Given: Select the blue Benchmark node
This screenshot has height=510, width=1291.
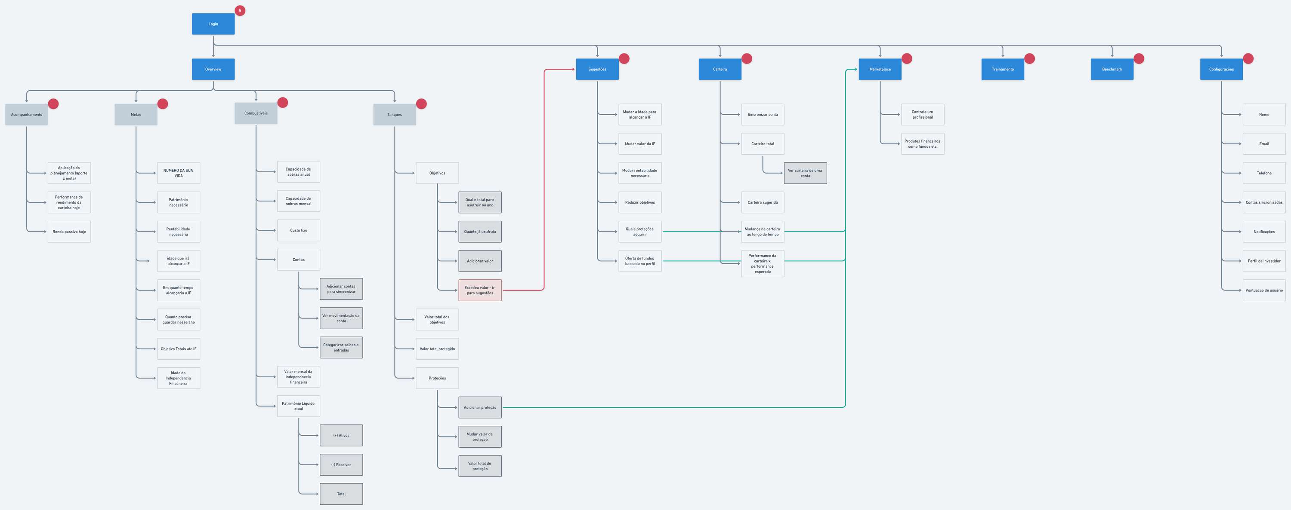Looking at the screenshot, I should point(1112,69).
